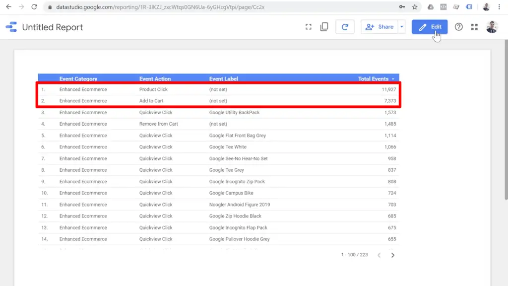The image size is (508, 286).
Task: Go to the next page of results
Action: [x=392, y=255]
